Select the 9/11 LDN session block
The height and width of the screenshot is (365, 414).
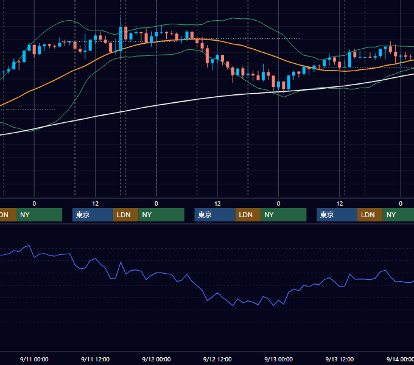click(125, 215)
